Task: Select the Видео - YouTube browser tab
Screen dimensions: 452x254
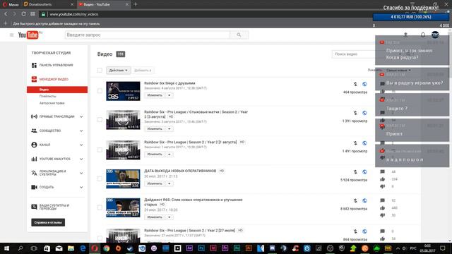Action: (104, 4)
